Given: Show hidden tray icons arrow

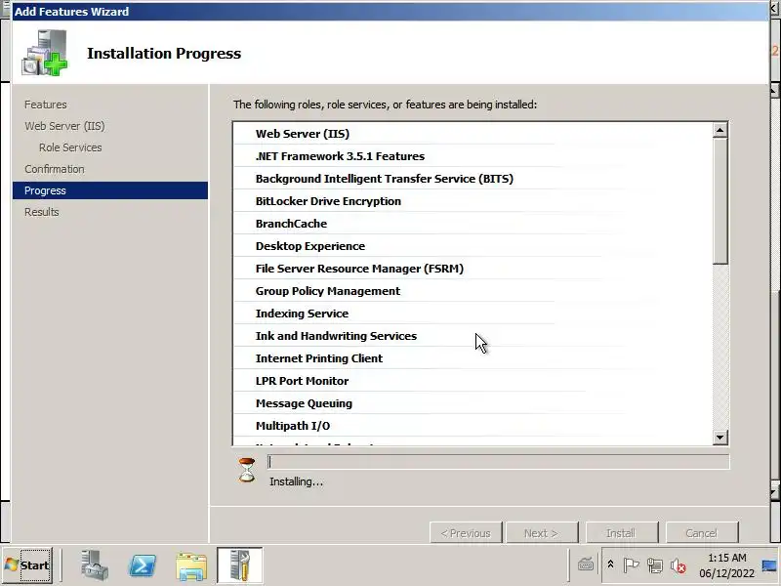Looking at the screenshot, I should (610, 565).
